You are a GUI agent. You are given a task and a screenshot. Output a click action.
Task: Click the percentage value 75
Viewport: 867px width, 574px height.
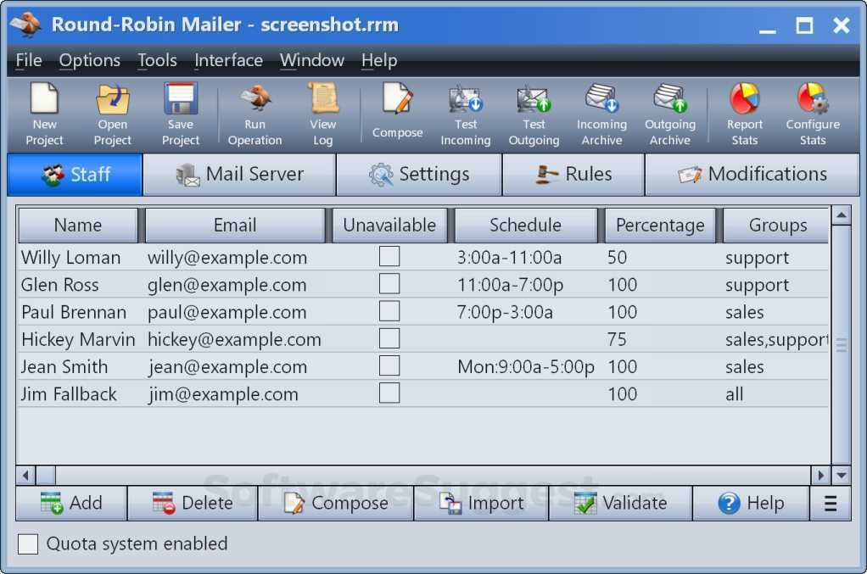tap(617, 339)
